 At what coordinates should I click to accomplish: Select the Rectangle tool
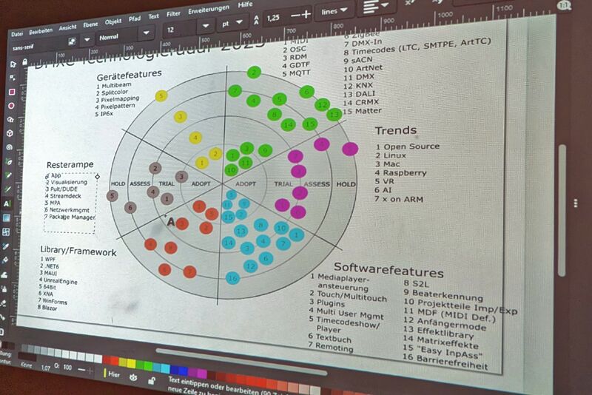coord(12,92)
